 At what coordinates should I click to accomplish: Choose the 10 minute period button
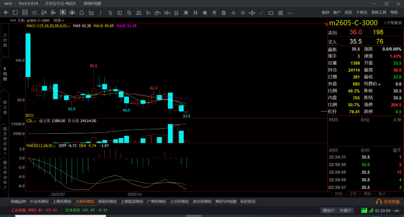click(120, 13)
